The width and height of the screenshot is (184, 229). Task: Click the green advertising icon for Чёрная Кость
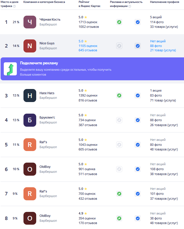(x=119, y=22)
